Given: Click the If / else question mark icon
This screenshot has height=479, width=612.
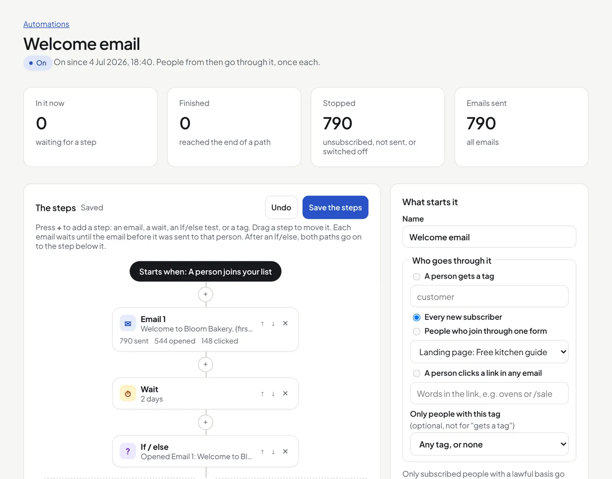Looking at the screenshot, I should click(128, 451).
